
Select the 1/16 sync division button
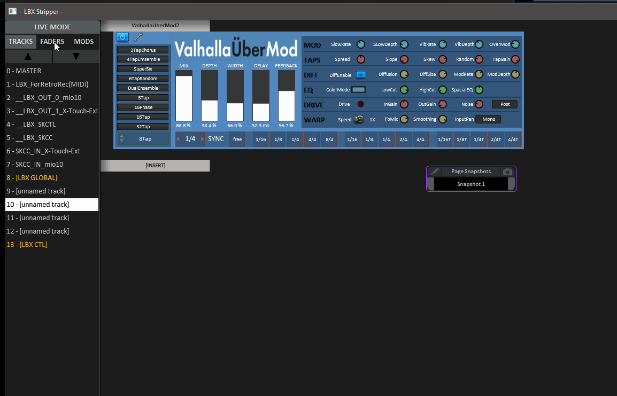point(260,139)
